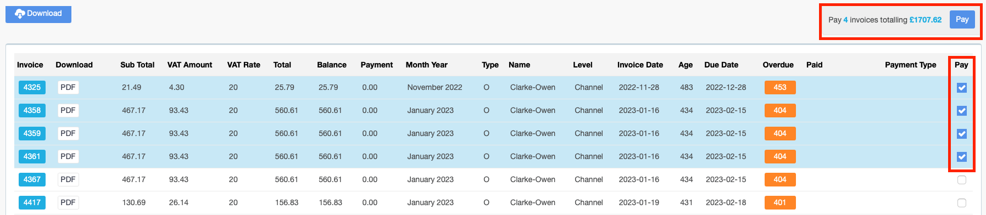The image size is (986, 215).
Task: Download PDF for invoice 4361
Action: click(68, 156)
